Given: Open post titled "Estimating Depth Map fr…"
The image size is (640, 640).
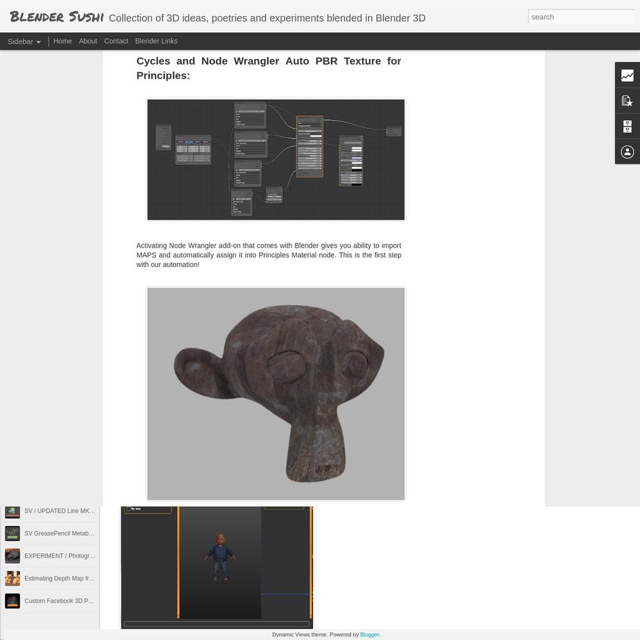Looking at the screenshot, I should tap(60, 579).
